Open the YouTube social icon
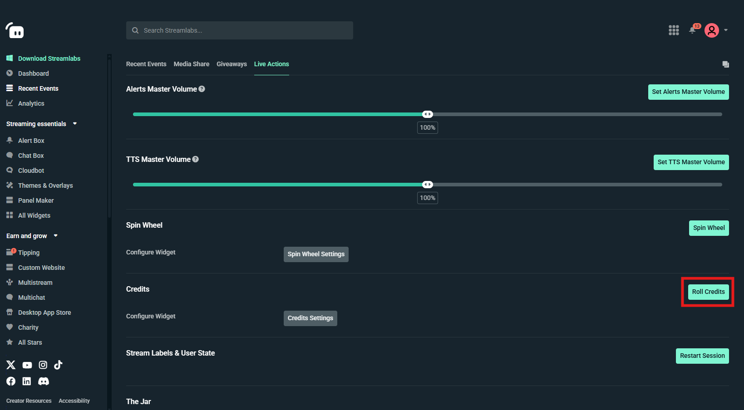Screen dimensions: 744x410 [27, 365]
